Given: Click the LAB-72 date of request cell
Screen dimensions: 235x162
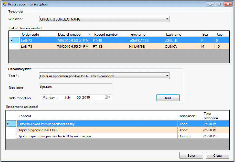Looking at the screenshot, I should coord(74,40).
